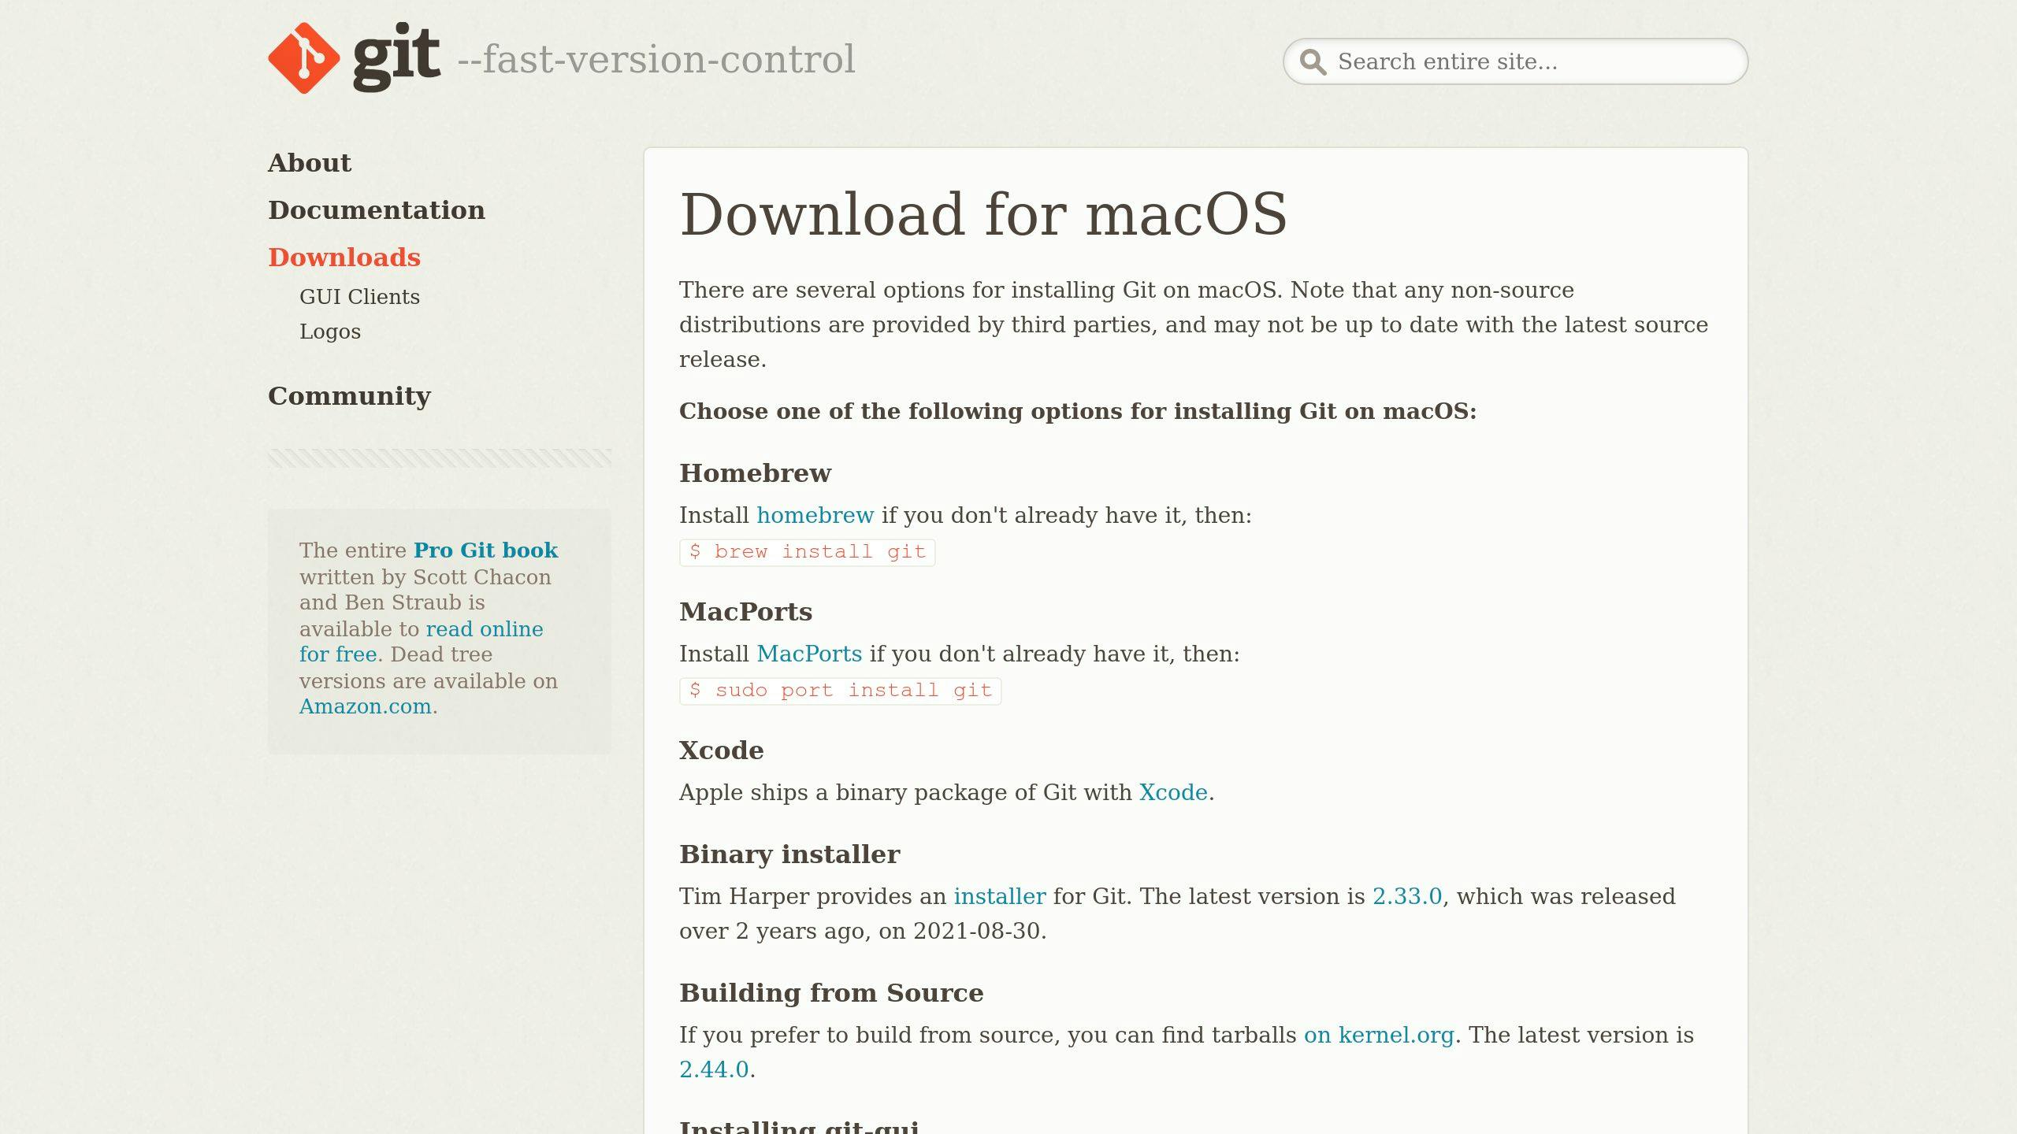Open the Pro Git book link
Image resolution: width=2017 pixels, height=1134 pixels.
[485, 550]
